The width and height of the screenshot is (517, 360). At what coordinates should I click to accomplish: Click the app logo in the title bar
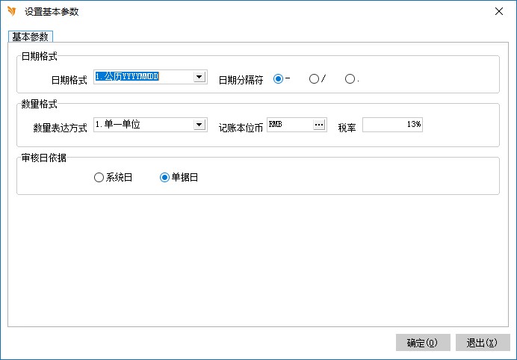(11, 11)
